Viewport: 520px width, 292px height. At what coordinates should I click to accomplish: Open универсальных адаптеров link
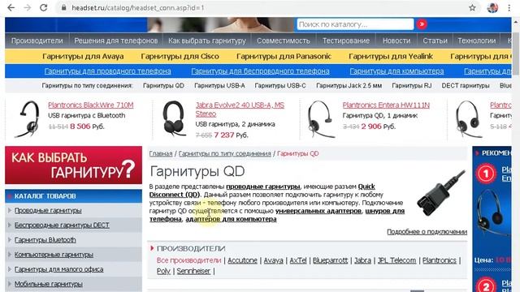(318, 211)
